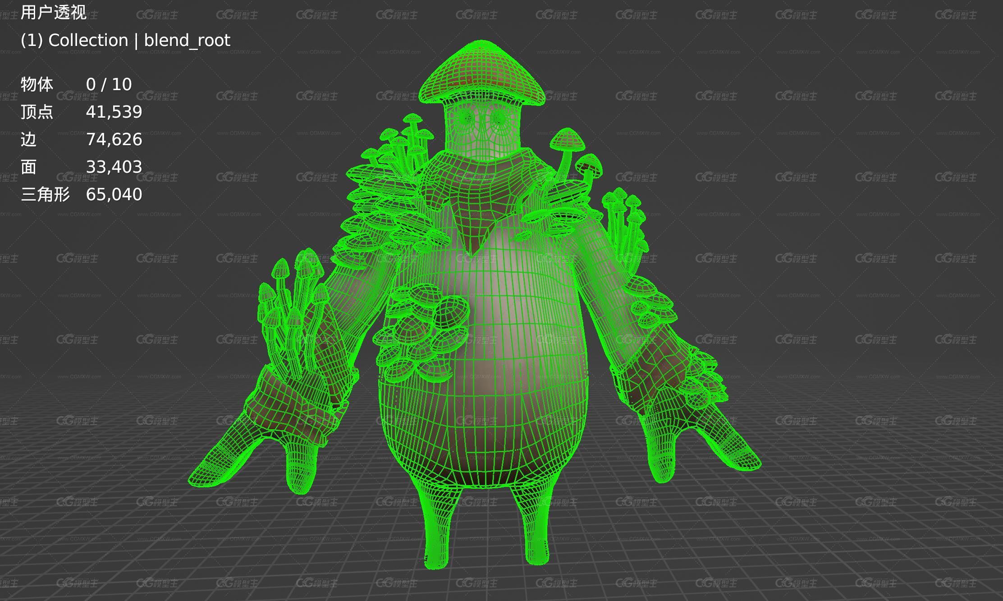The image size is (1003, 601).
Task: Click the object count value '0 / 10'
Action: (109, 84)
